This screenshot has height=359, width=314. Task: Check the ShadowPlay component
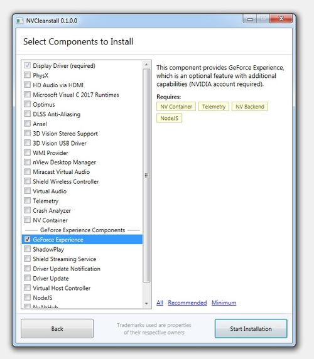pos(27,249)
